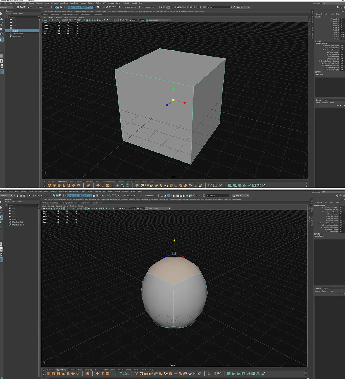Click the Select tool arrow in top window toolbox
Image resolution: width=345 pixels, height=379 pixels.
tap(1, 14)
